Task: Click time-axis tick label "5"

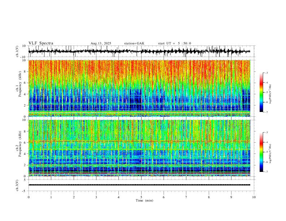Action: coord(141,197)
